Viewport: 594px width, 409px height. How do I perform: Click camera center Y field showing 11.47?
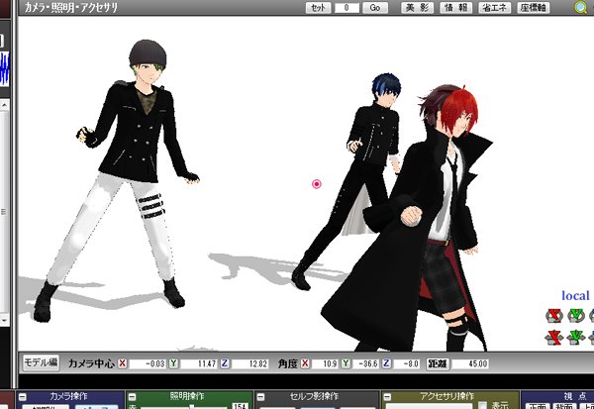tap(199, 363)
